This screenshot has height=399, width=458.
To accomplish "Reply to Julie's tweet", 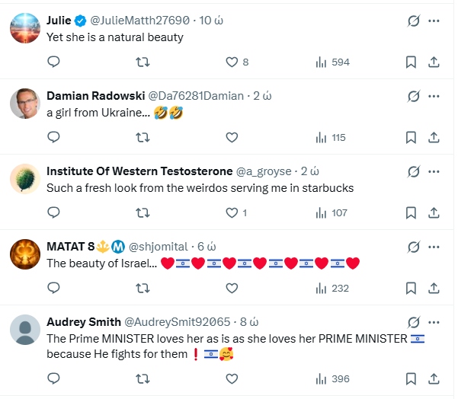I will click(x=53, y=62).
